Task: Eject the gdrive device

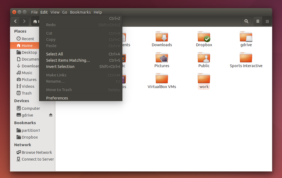Action: [51, 115]
